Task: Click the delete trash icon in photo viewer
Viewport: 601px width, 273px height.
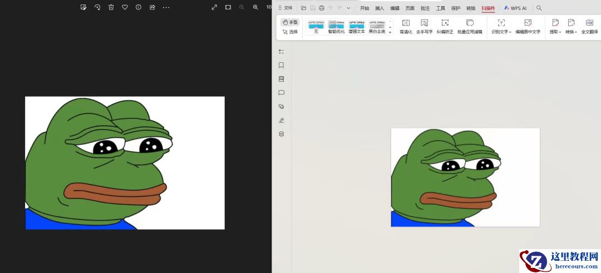Action: pos(111,7)
